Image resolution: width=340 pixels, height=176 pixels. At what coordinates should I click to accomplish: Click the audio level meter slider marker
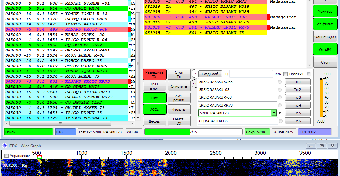click(321, 79)
